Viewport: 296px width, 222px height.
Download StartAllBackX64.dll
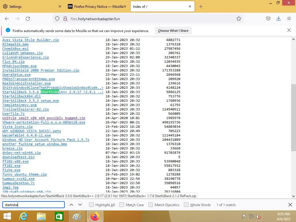pos(21,96)
